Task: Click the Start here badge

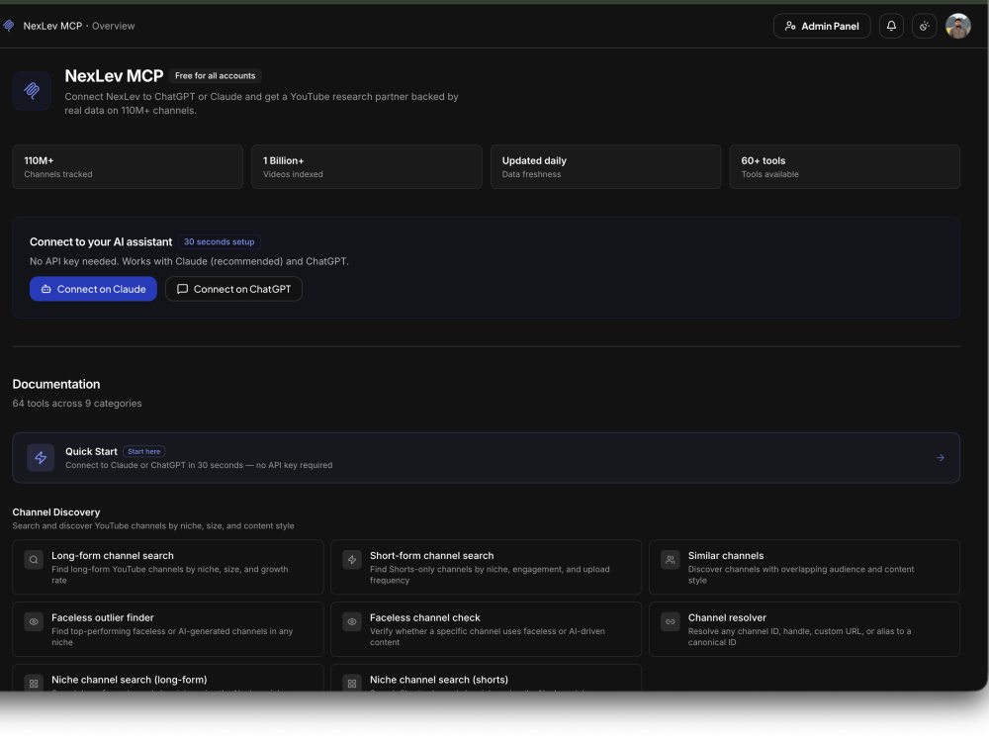Action: pyautogui.click(x=143, y=452)
